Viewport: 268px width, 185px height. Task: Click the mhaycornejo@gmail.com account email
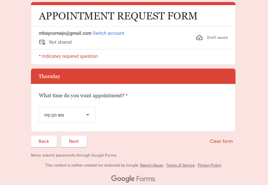(65, 33)
